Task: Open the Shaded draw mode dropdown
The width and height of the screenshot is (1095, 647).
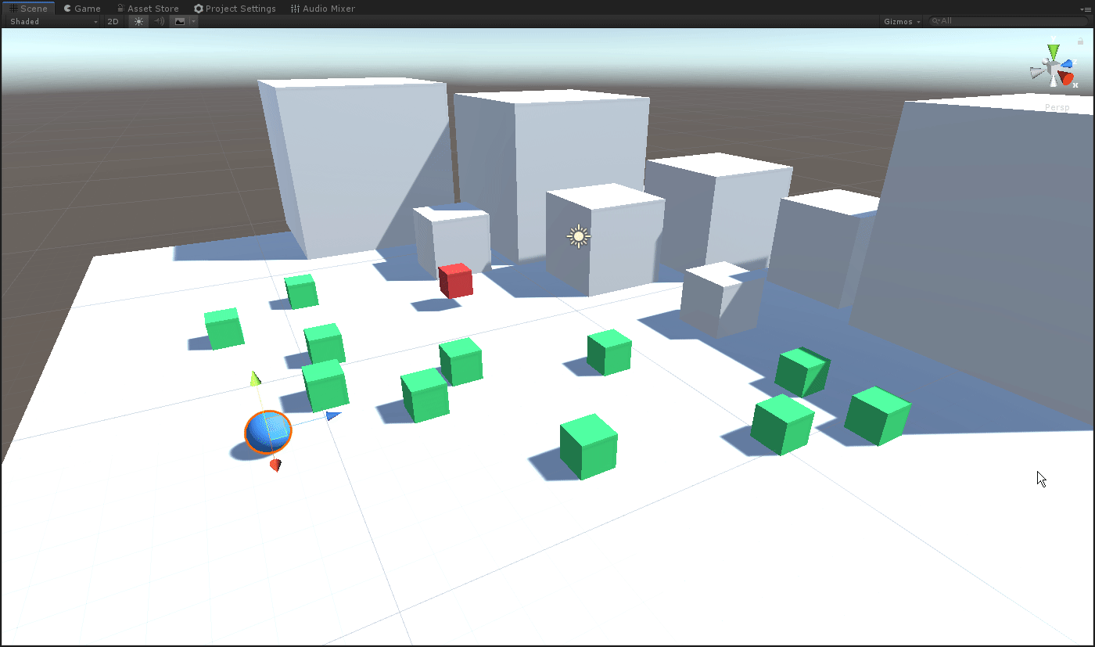Action: click(x=52, y=21)
